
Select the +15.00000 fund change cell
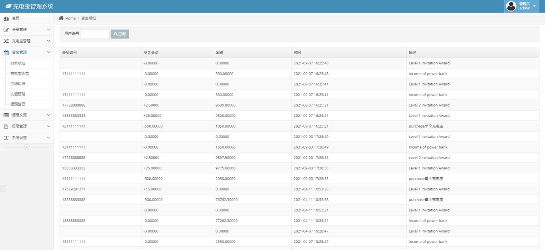(152, 189)
